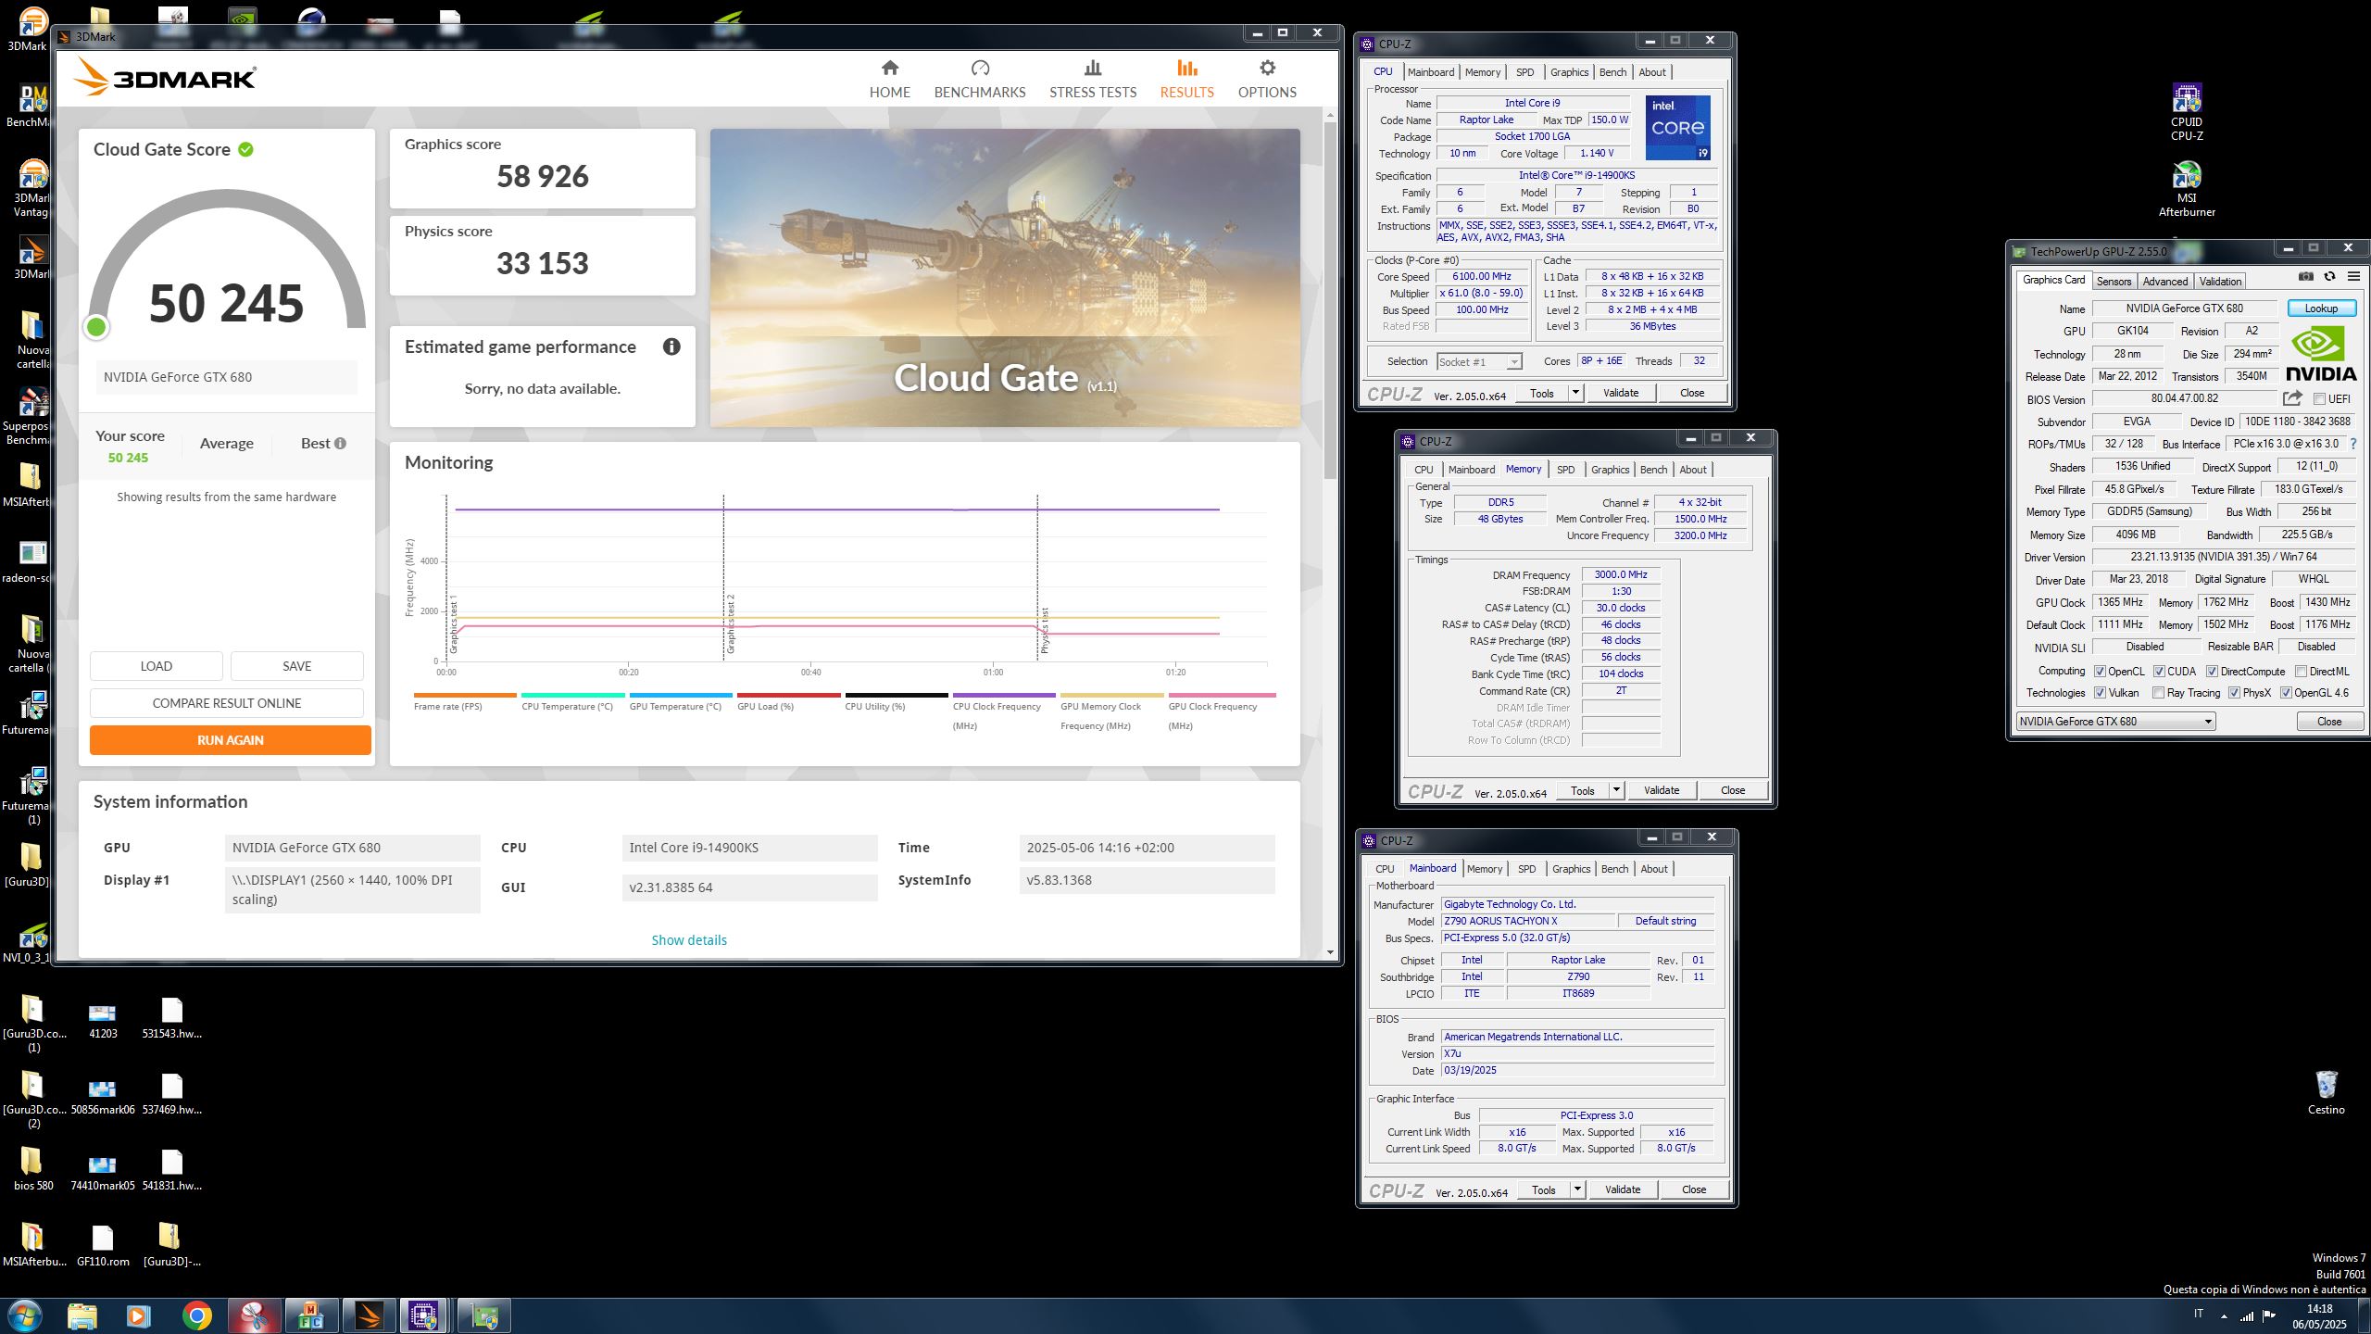This screenshot has height=1334, width=2371.
Task: Toggle the OpenCL checkbox in GPU-Z
Action: click(2100, 672)
